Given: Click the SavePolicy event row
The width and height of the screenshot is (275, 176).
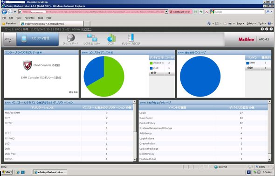Looking at the screenshot, I should [203, 118].
